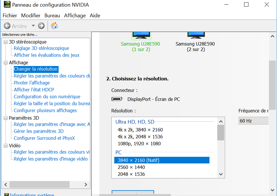Collapse the Paramètres 3D tree node

point(6,118)
